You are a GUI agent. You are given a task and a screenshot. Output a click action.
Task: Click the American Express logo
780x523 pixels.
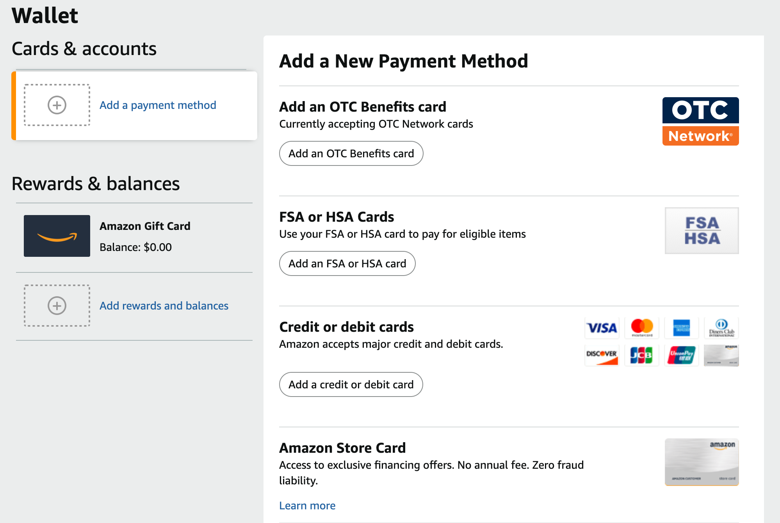[x=682, y=328]
